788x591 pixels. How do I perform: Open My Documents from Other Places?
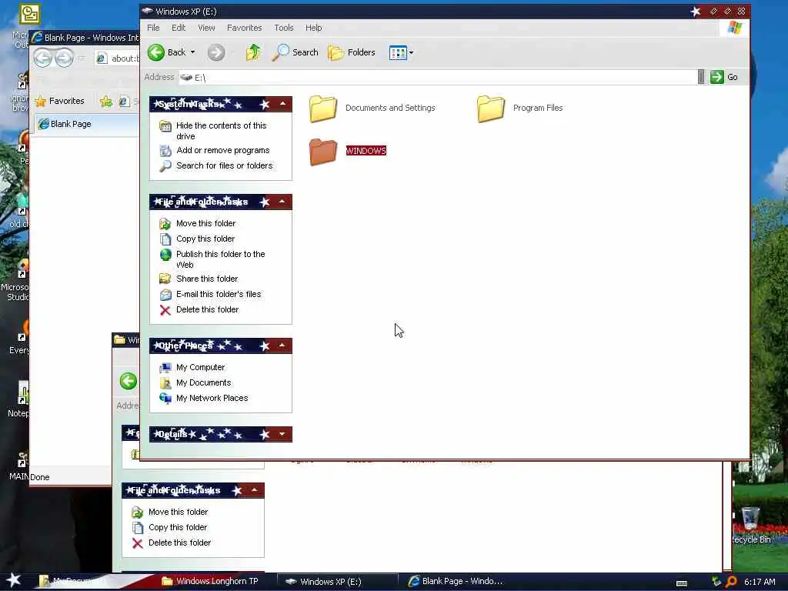click(x=203, y=382)
